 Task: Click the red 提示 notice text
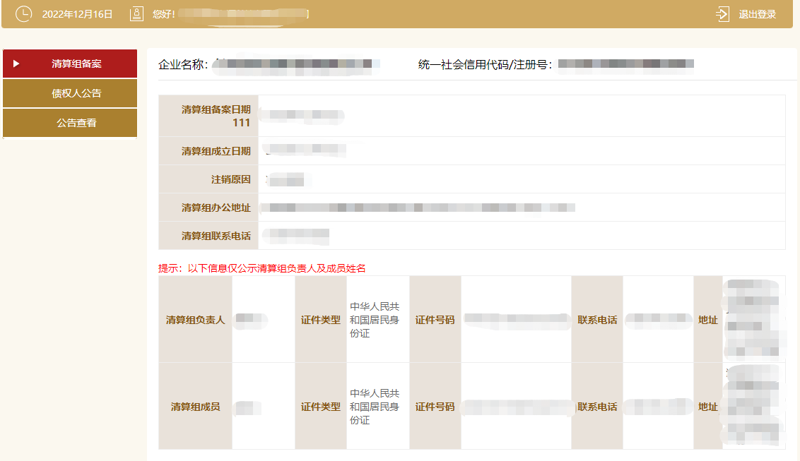[261, 268]
